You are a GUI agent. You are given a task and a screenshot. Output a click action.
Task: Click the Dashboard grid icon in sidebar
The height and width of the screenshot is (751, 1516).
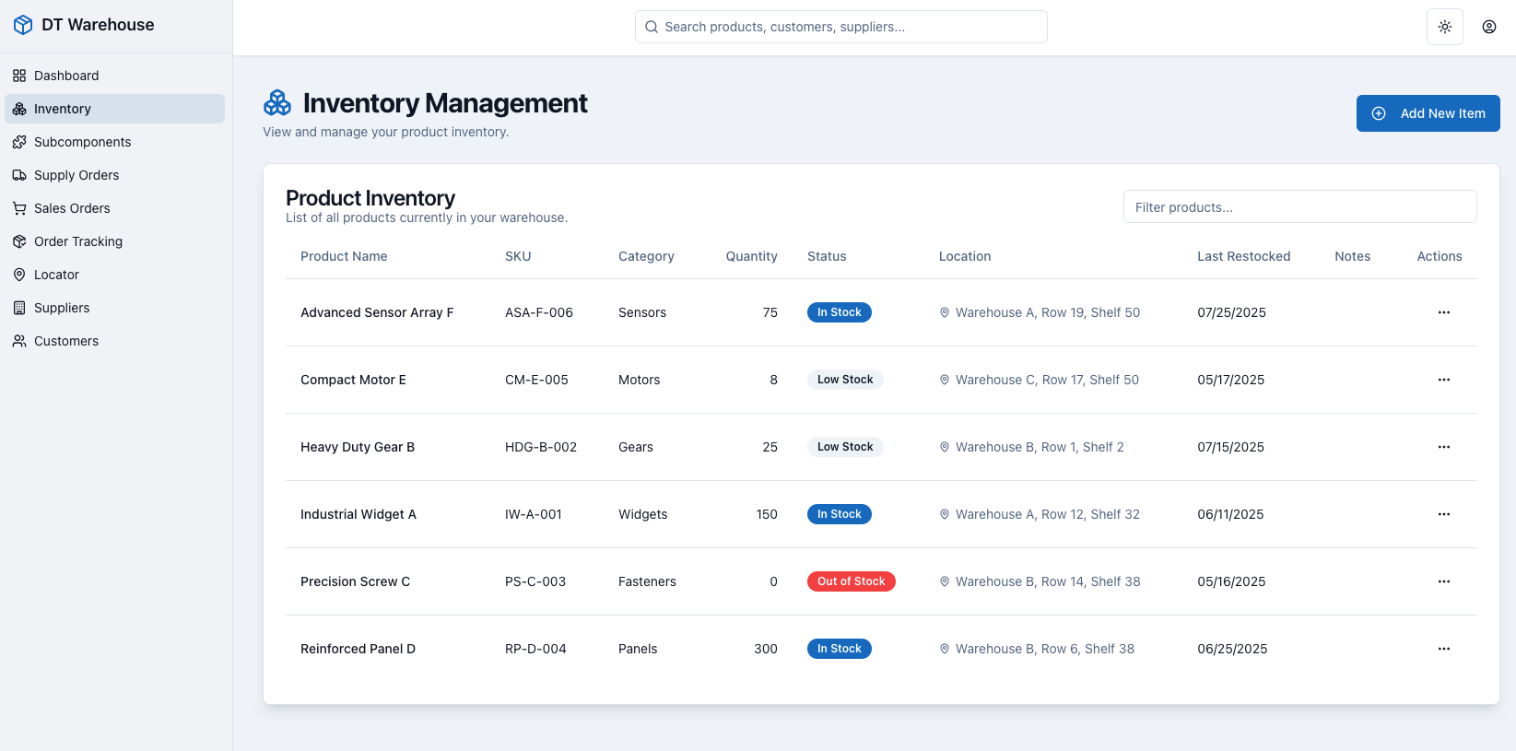tap(19, 76)
